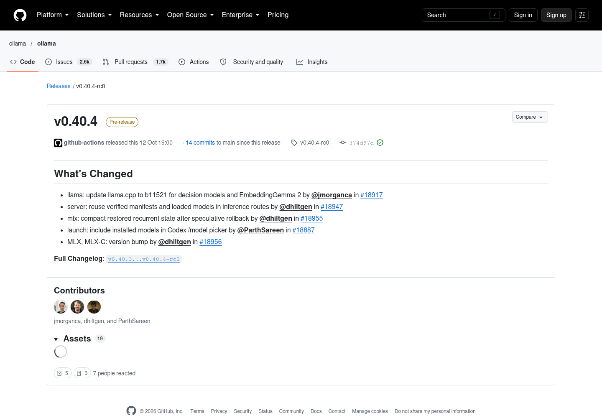Switch to the Issues tab
Viewport: 602px width, 418px height.
(69, 62)
